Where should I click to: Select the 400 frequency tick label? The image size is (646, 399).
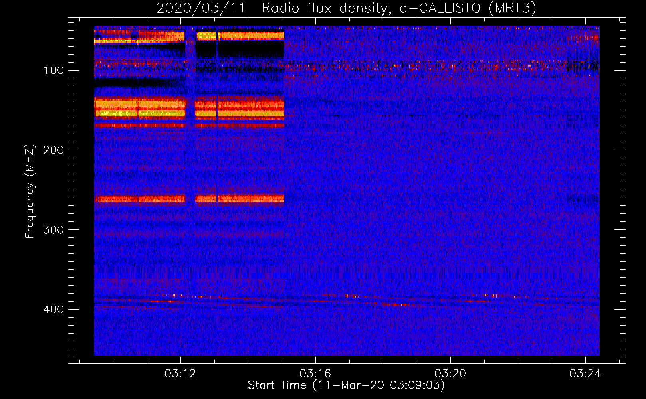[54, 310]
